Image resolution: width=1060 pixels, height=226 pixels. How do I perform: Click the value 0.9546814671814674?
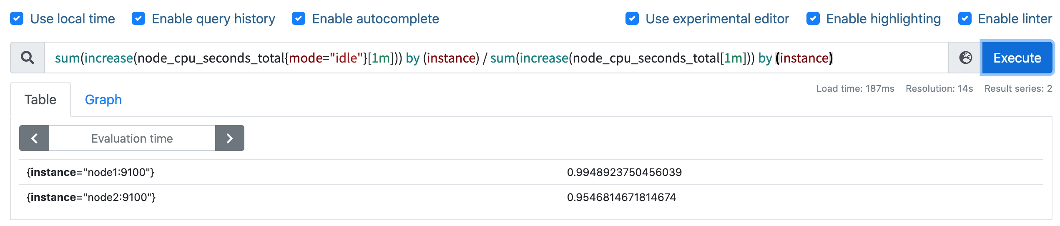pyautogui.click(x=621, y=197)
